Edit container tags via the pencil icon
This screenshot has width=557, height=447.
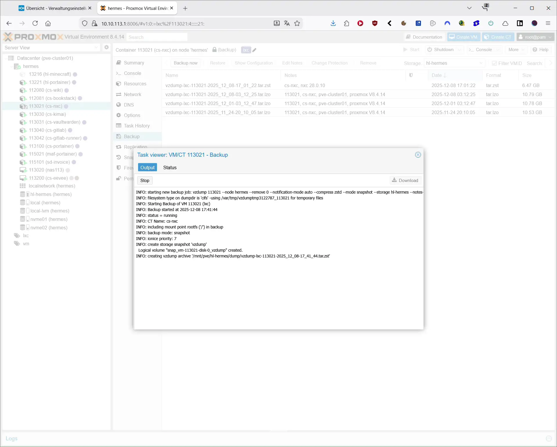click(254, 50)
